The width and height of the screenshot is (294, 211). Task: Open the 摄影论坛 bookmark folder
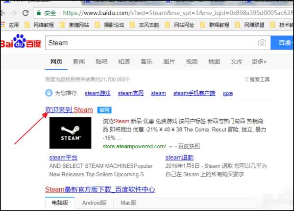pos(109,25)
